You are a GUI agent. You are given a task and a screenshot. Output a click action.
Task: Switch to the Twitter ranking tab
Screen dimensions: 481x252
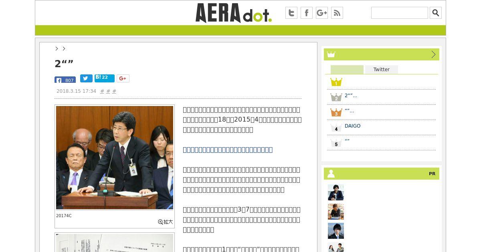[381, 70]
